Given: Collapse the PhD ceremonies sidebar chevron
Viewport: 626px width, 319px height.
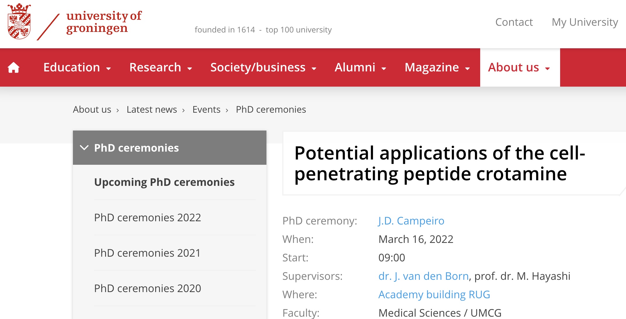Looking at the screenshot, I should click(84, 148).
